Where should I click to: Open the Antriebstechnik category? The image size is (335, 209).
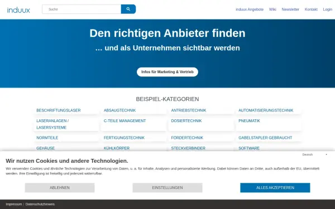(x=189, y=110)
